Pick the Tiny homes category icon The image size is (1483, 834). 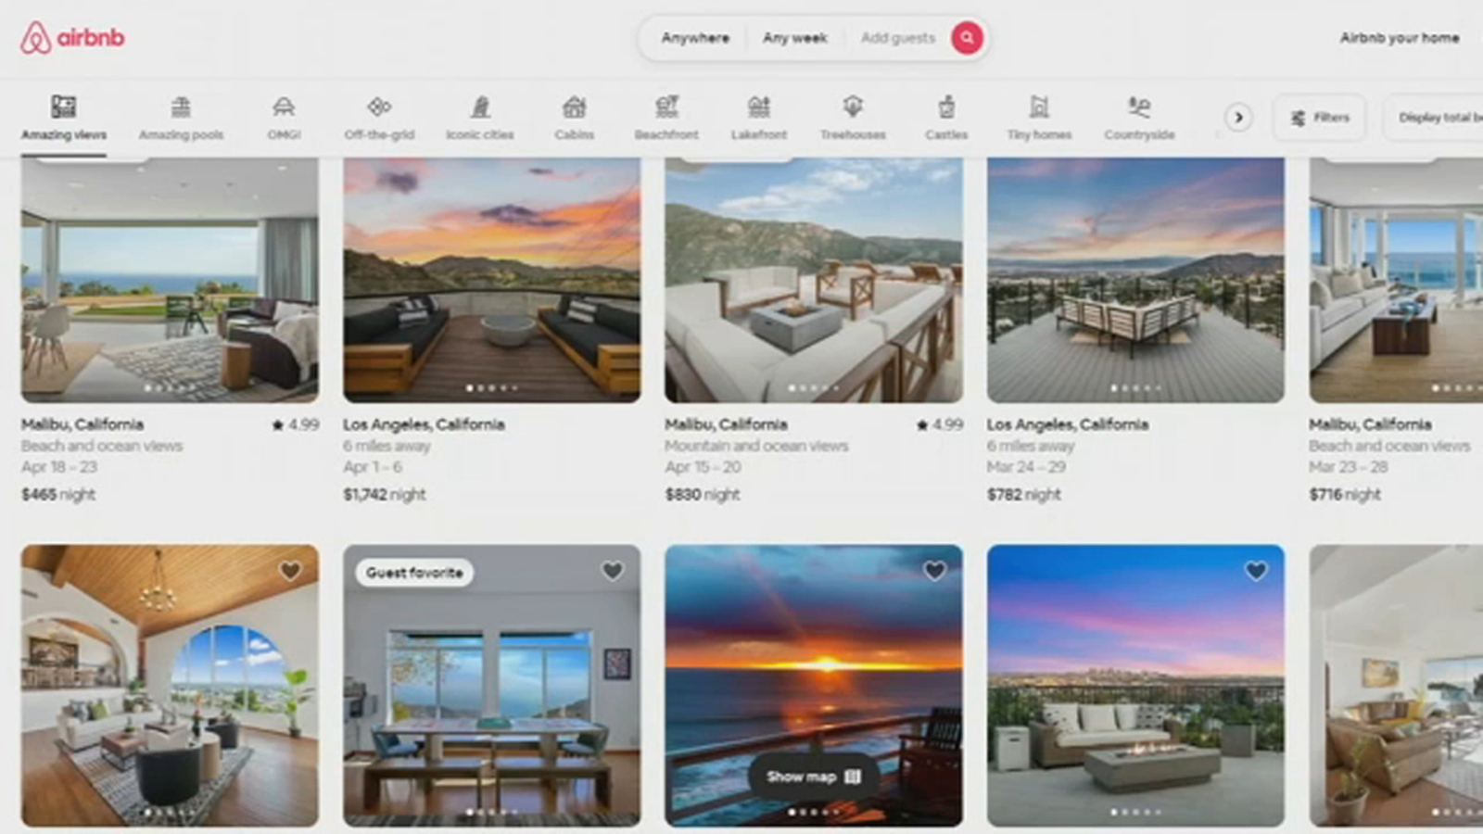(x=1039, y=107)
